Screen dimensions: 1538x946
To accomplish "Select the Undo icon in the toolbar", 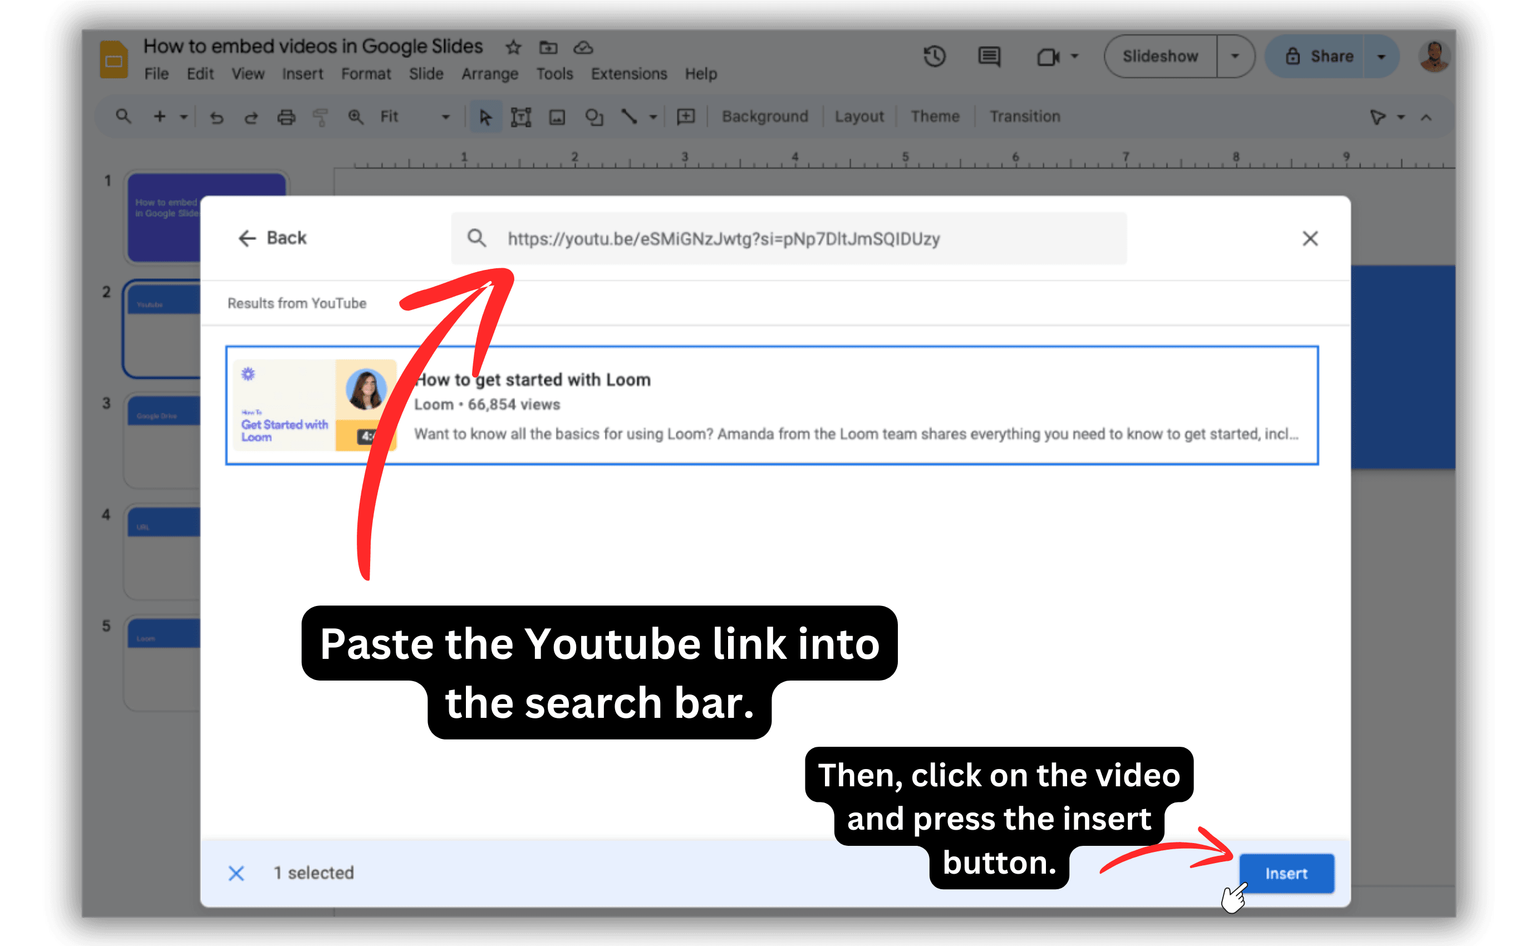I will click(217, 116).
